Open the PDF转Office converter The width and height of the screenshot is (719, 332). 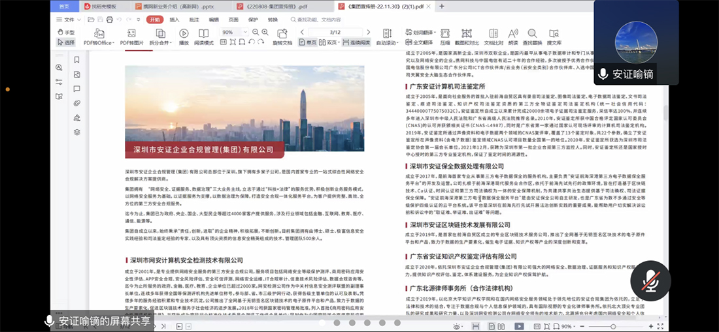click(99, 37)
